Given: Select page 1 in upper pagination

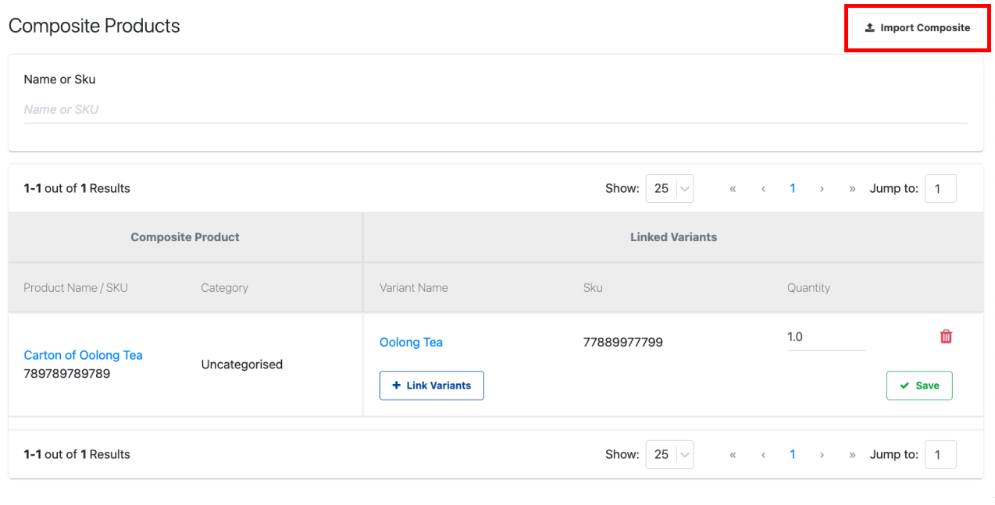Looking at the screenshot, I should (793, 189).
